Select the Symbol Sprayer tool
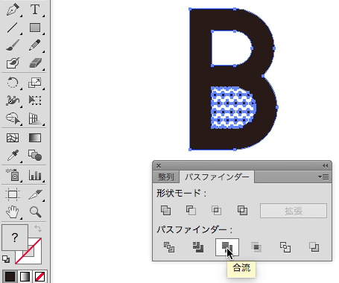 (13, 175)
